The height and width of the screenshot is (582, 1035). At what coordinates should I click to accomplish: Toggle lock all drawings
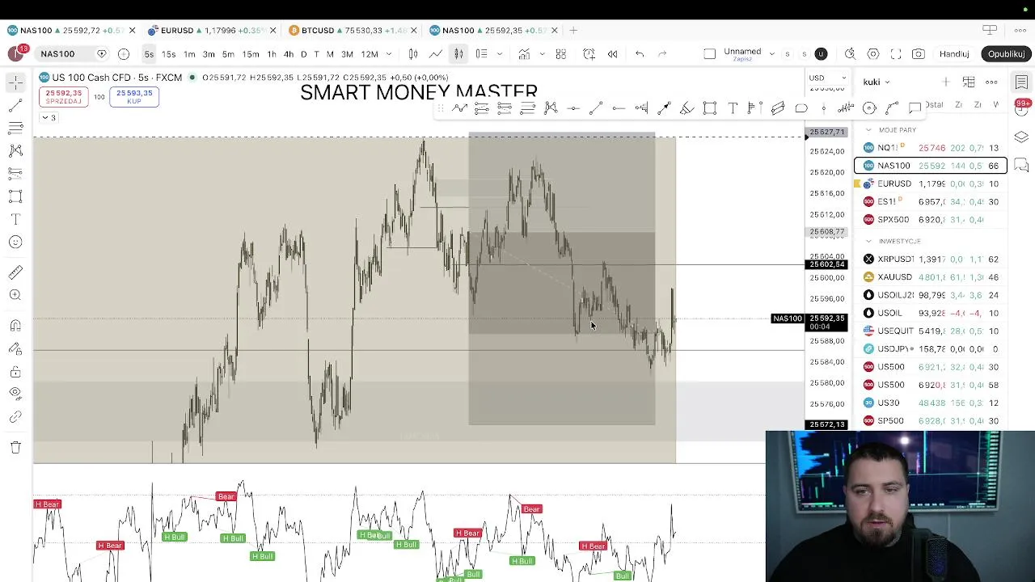click(x=15, y=372)
